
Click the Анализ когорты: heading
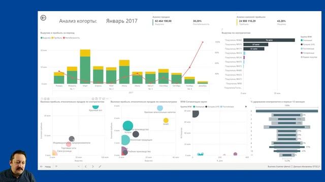(x=78, y=21)
